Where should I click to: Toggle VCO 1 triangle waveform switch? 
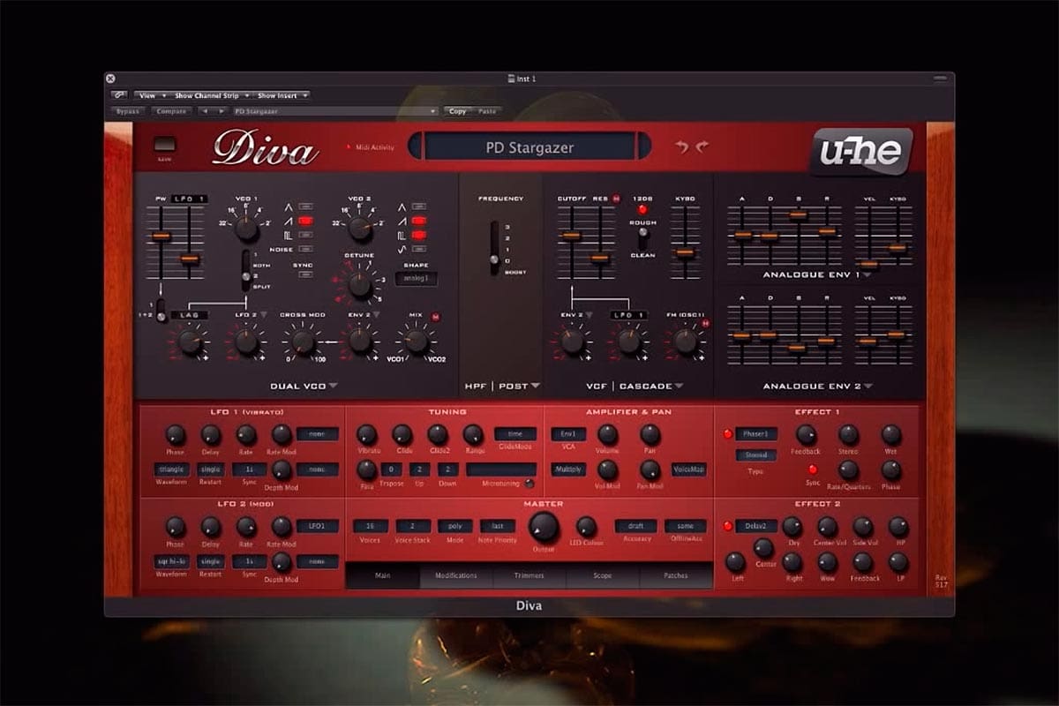click(306, 207)
